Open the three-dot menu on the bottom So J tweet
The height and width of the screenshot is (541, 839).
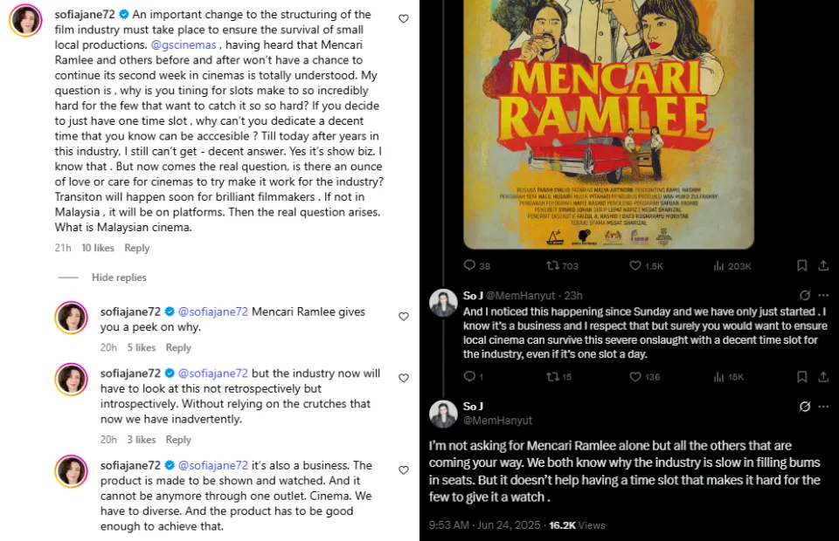point(823,407)
